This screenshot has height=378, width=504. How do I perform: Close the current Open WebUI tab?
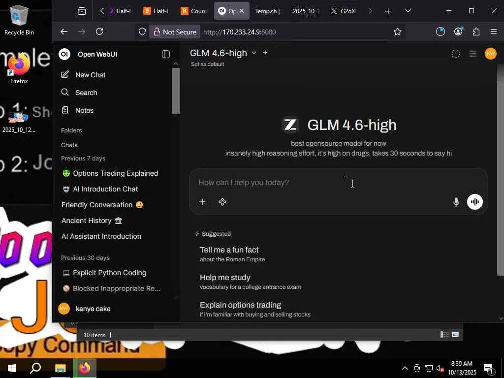(242, 11)
